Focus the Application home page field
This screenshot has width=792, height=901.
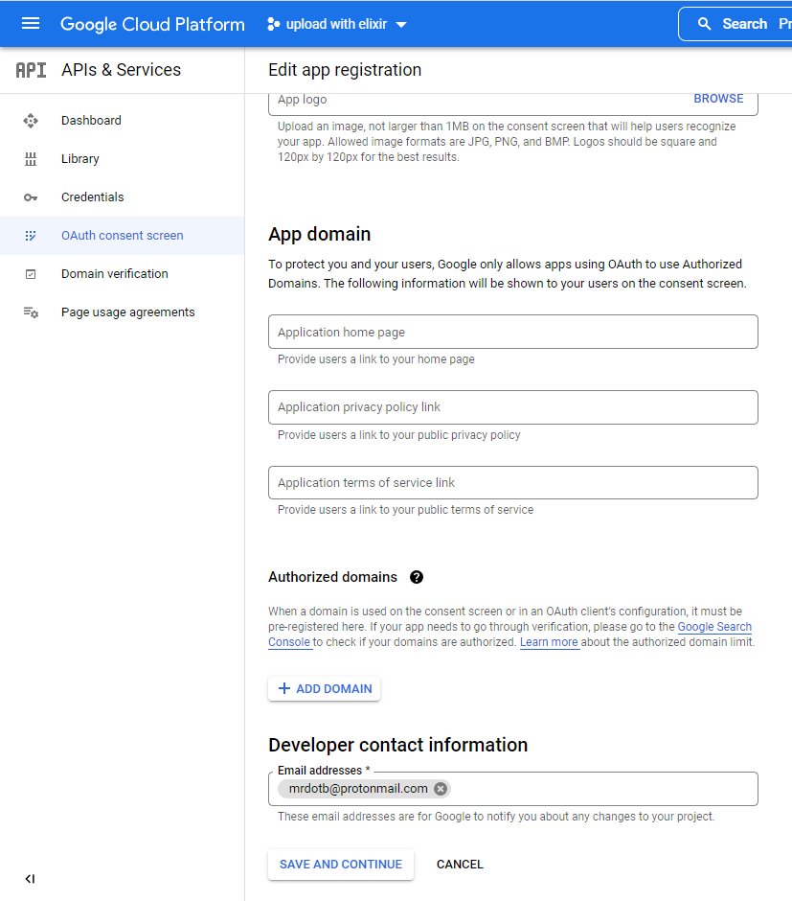[512, 332]
